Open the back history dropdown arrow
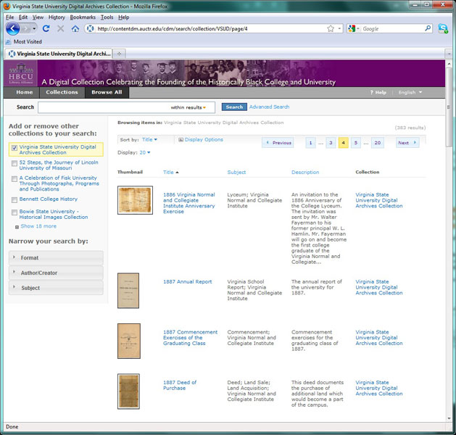 point(34,28)
